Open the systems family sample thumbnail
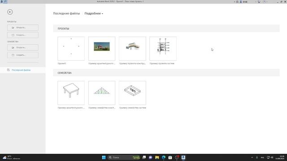The height and width of the screenshot is (161, 287). [x=133, y=93]
